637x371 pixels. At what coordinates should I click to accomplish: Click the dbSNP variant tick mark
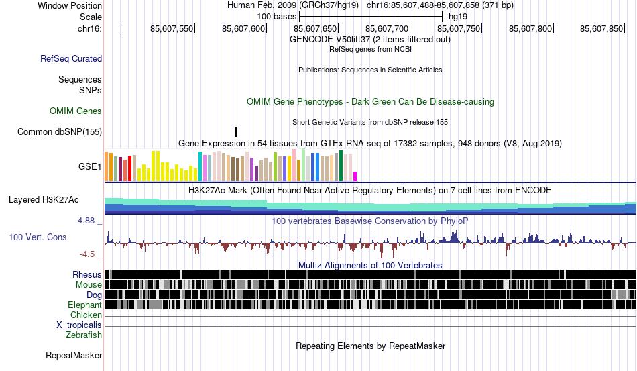(x=236, y=131)
